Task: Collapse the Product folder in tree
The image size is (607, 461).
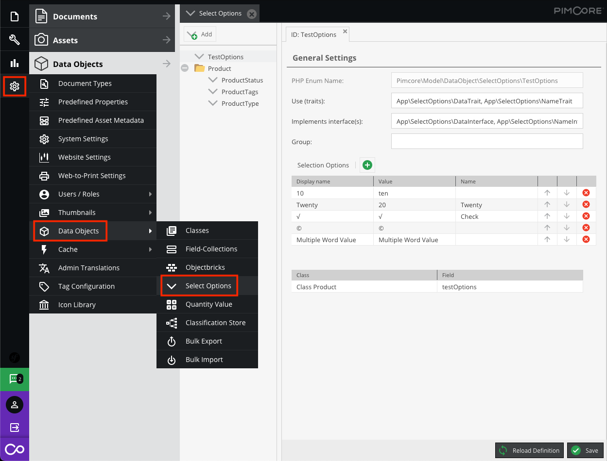Action: pyautogui.click(x=185, y=68)
